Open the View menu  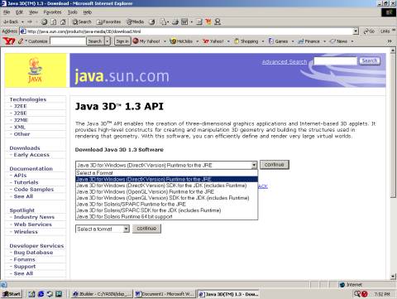tap(33, 12)
